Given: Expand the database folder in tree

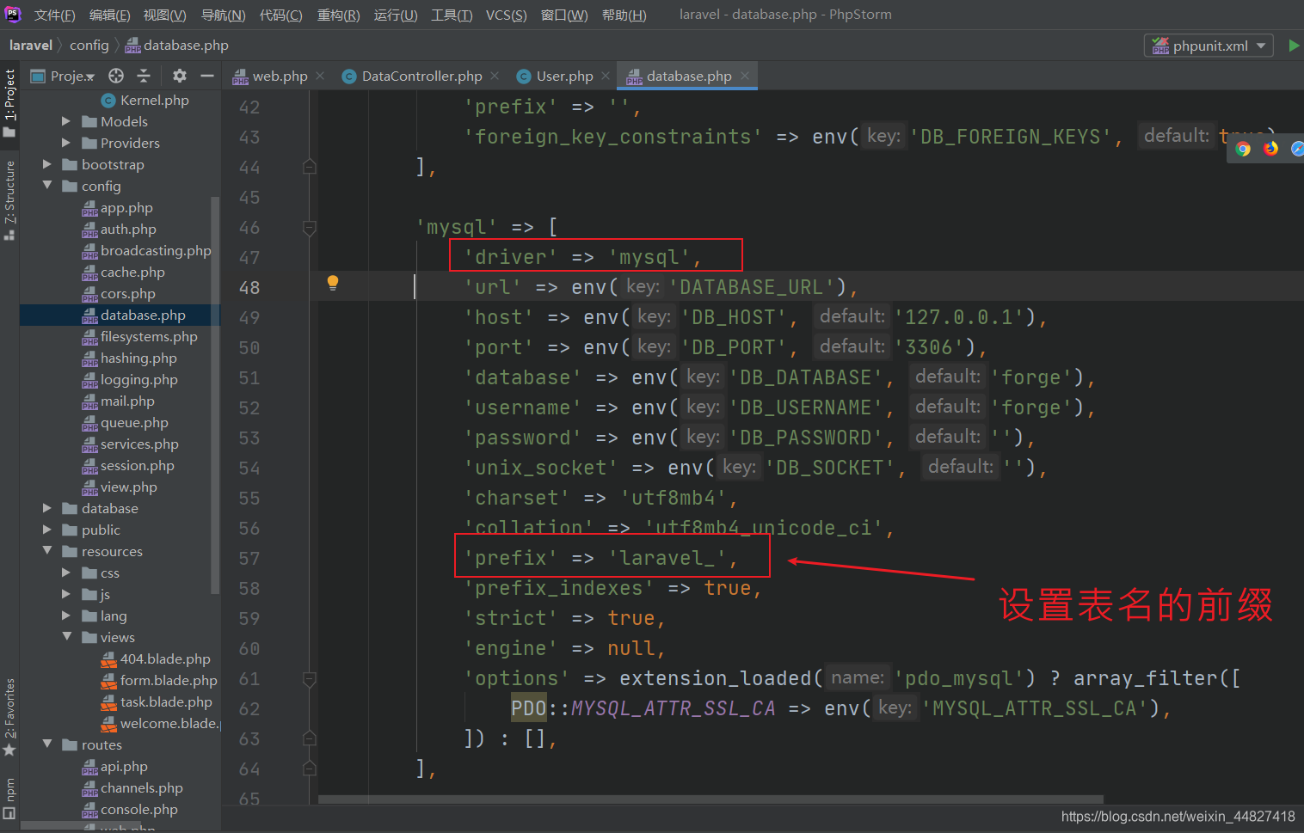Looking at the screenshot, I should pyautogui.click(x=47, y=508).
